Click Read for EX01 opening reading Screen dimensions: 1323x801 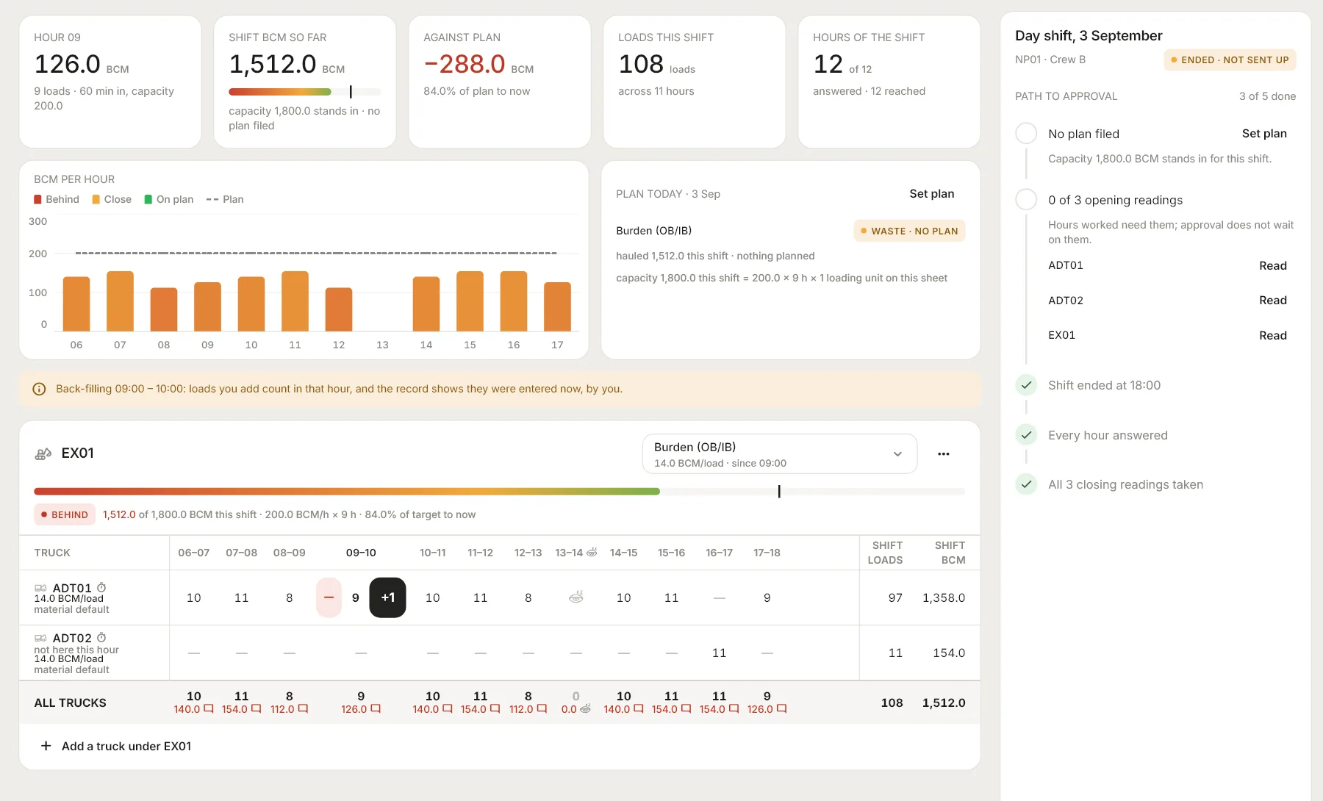(x=1273, y=336)
